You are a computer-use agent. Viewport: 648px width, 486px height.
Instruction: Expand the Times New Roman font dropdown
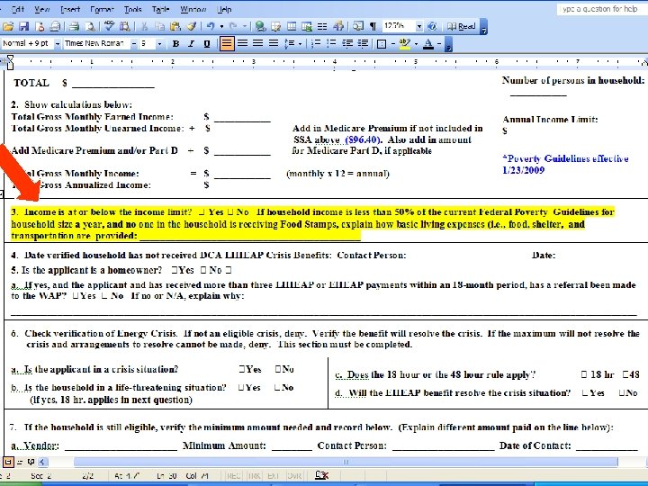tap(134, 43)
